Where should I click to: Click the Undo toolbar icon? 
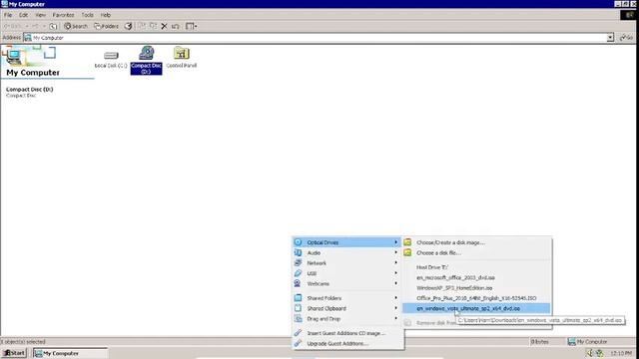pyautogui.click(x=176, y=26)
